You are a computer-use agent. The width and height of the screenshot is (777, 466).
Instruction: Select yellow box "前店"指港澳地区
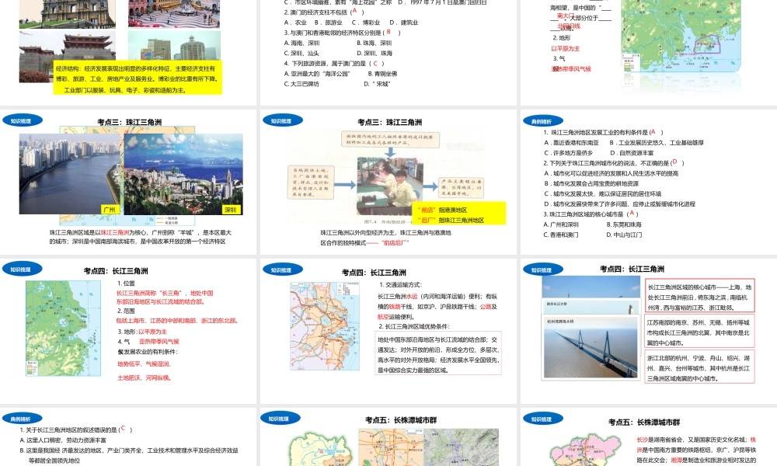pyautogui.click(x=458, y=214)
